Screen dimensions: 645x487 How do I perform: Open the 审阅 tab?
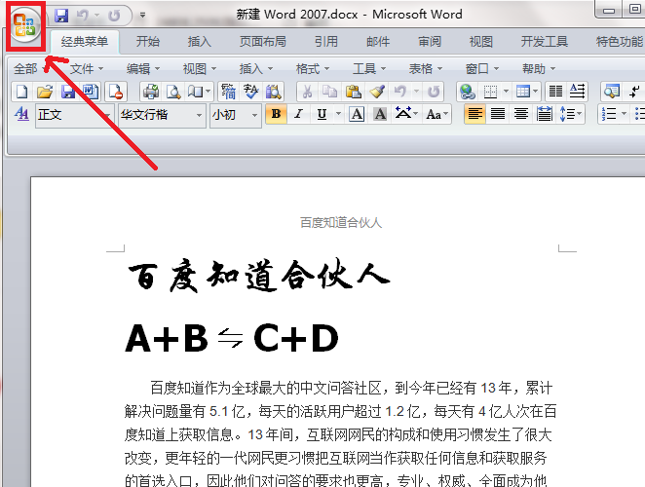[x=430, y=42]
